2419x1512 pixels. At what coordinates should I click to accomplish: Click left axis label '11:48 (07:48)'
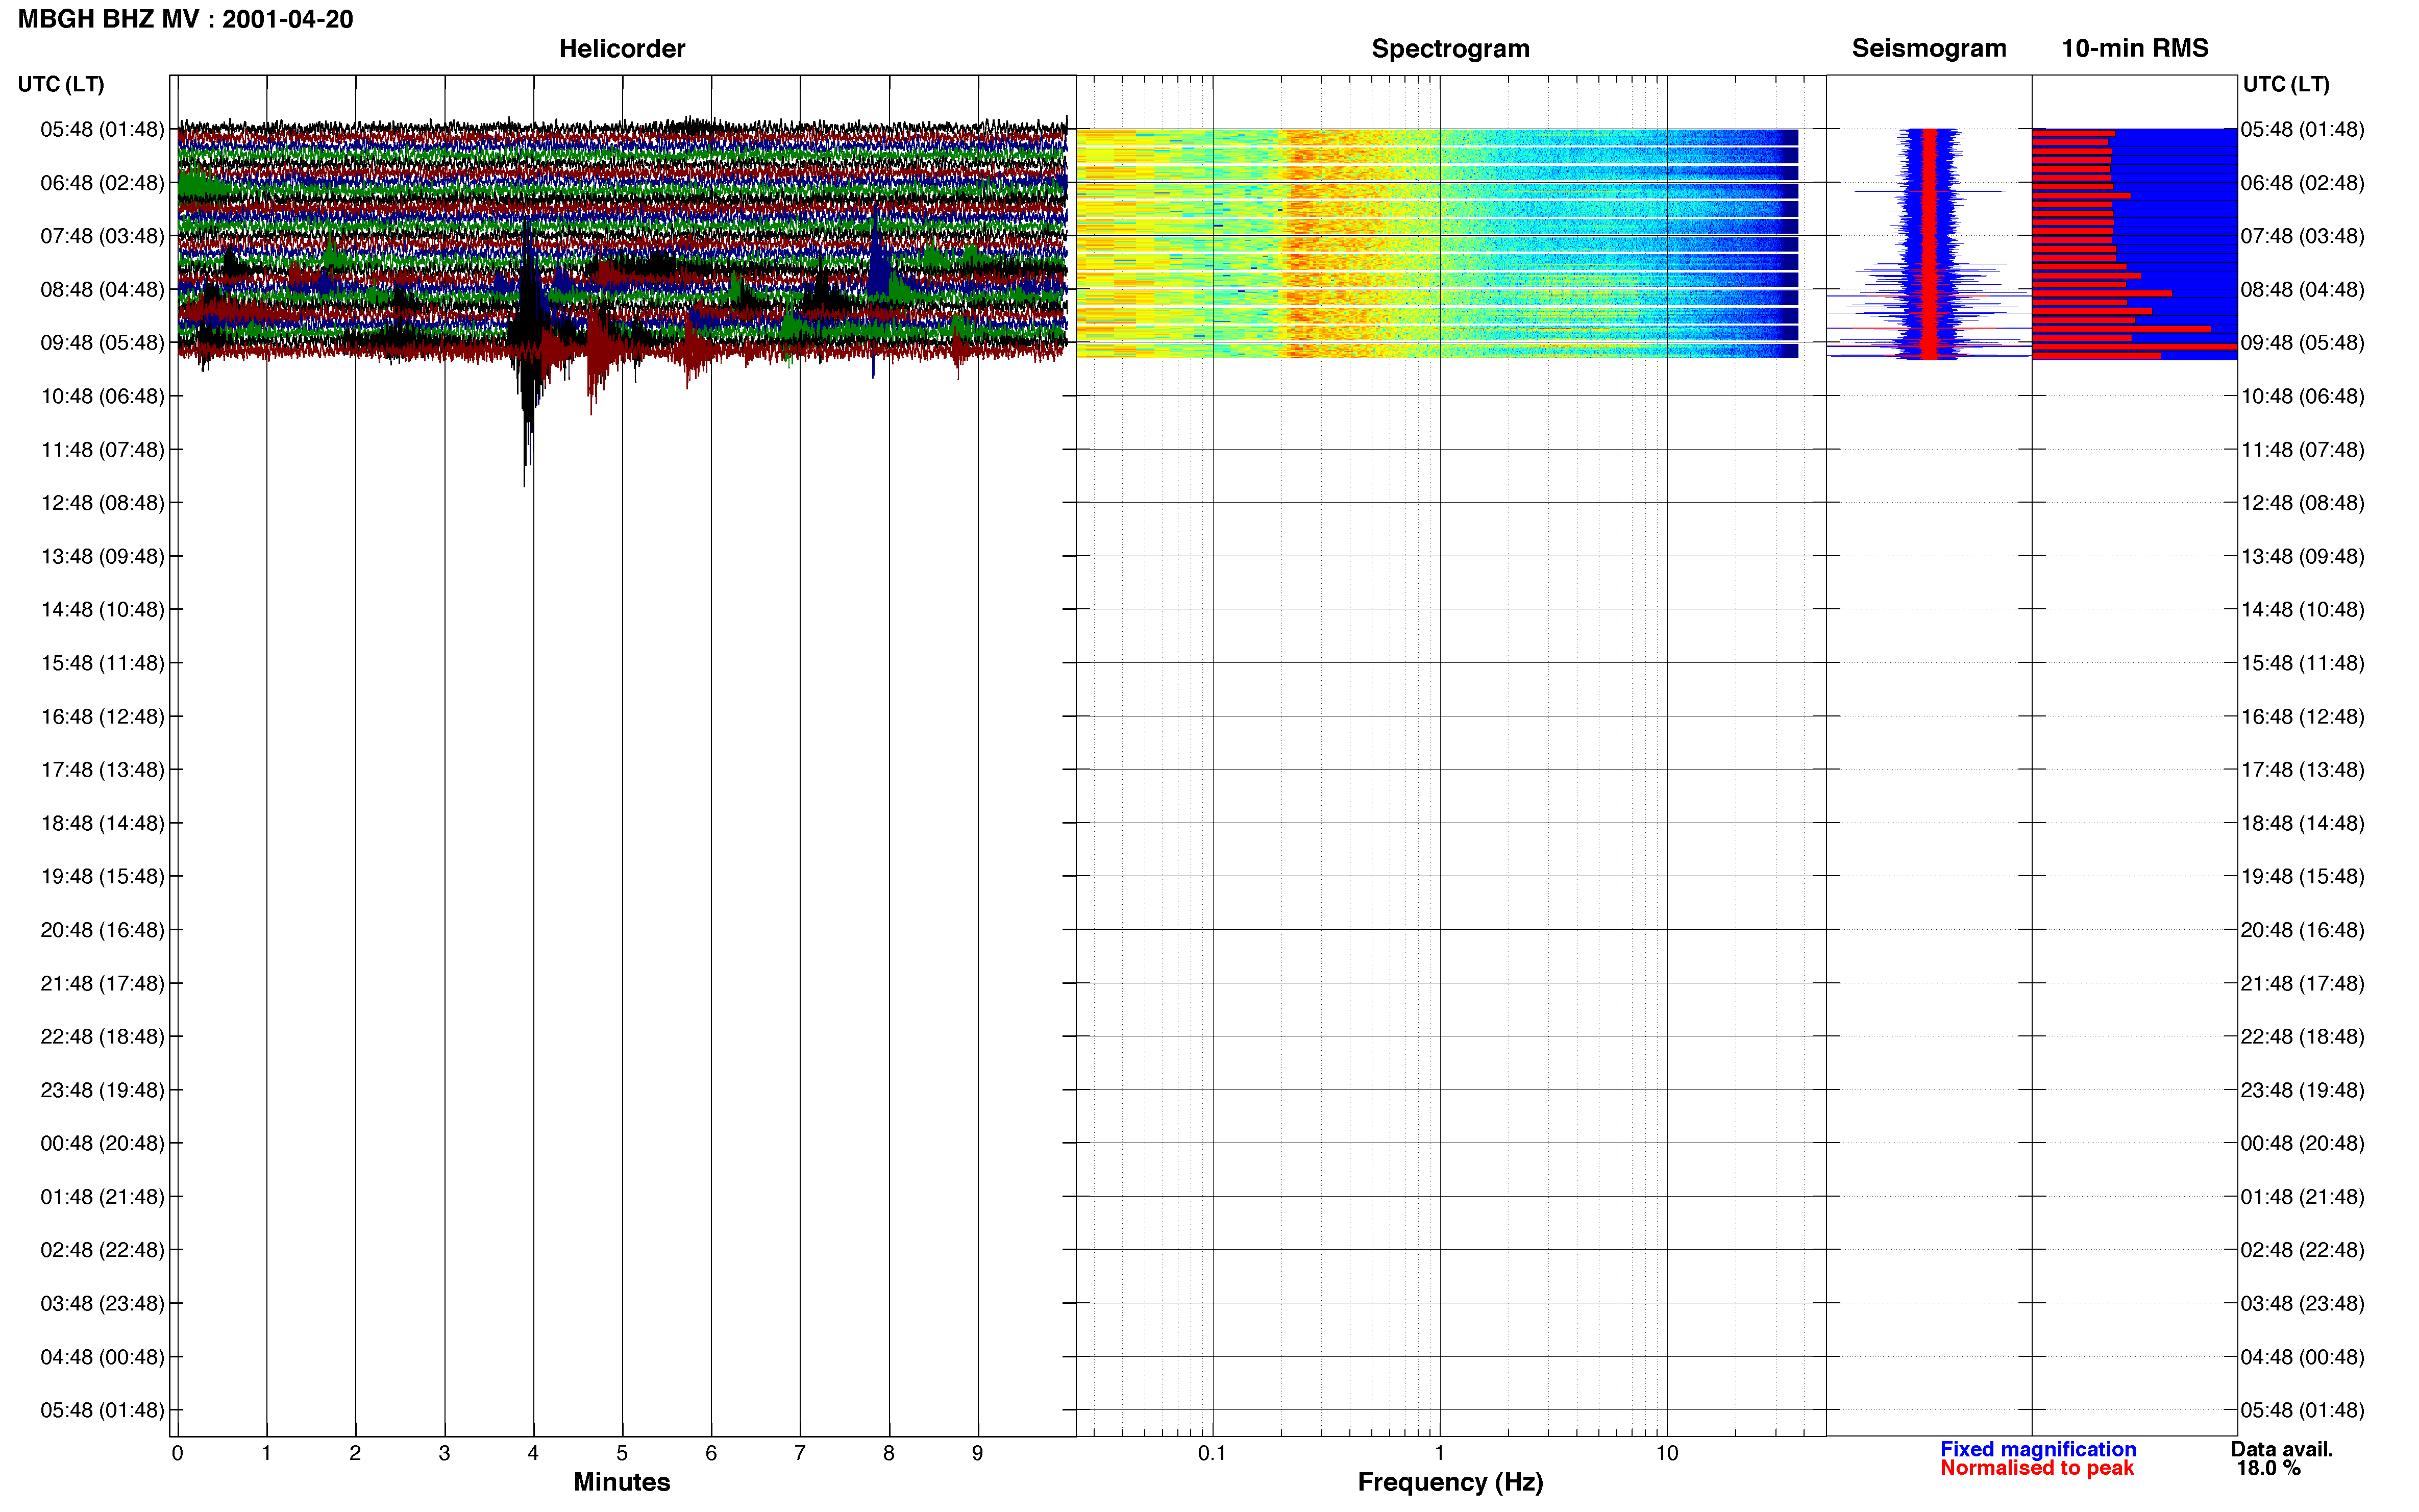(x=102, y=450)
